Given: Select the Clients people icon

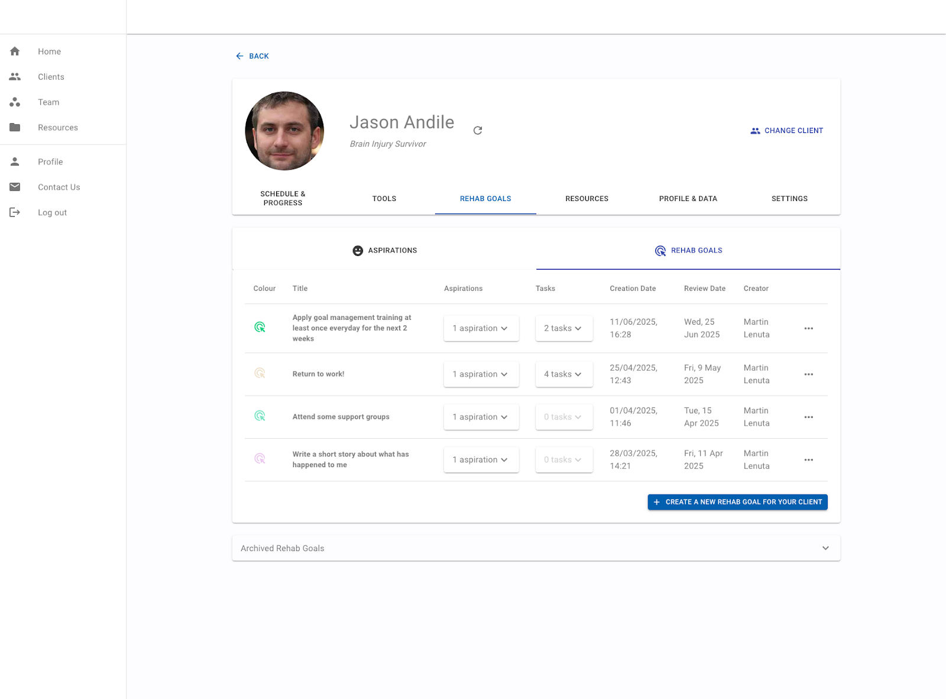Looking at the screenshot, I should [15, 77].
